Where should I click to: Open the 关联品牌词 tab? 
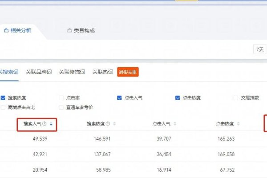pyautogui.click(x=39, y=72)
